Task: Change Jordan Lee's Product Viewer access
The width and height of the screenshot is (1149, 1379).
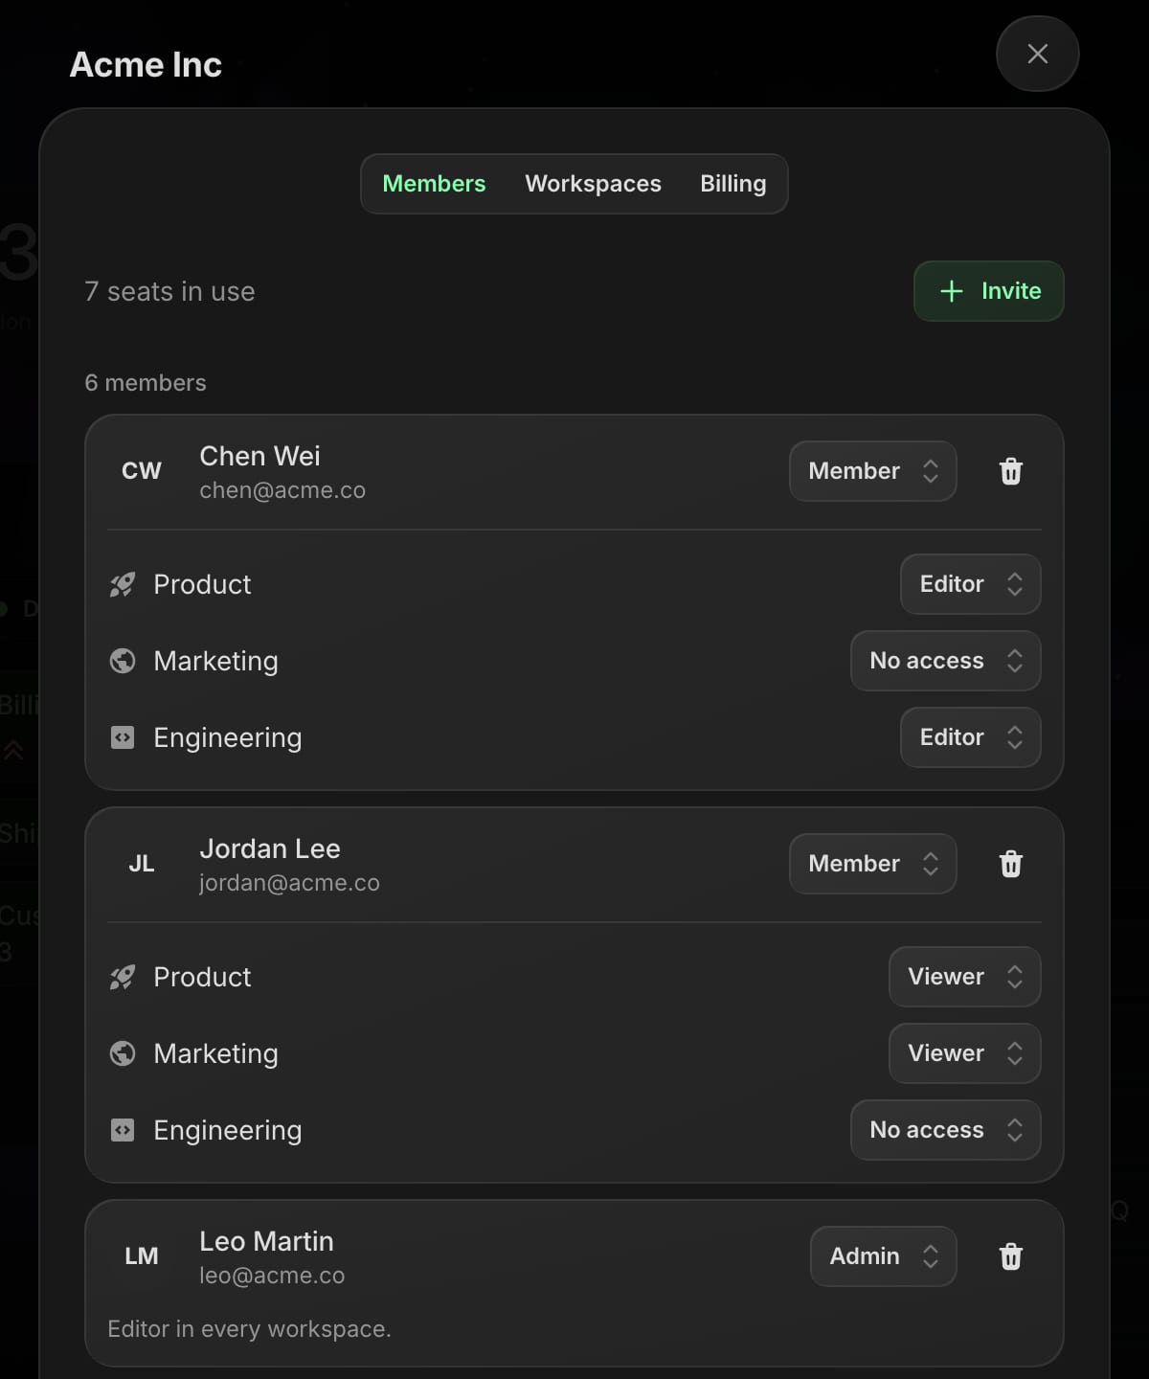Action: tap(965, 977)
